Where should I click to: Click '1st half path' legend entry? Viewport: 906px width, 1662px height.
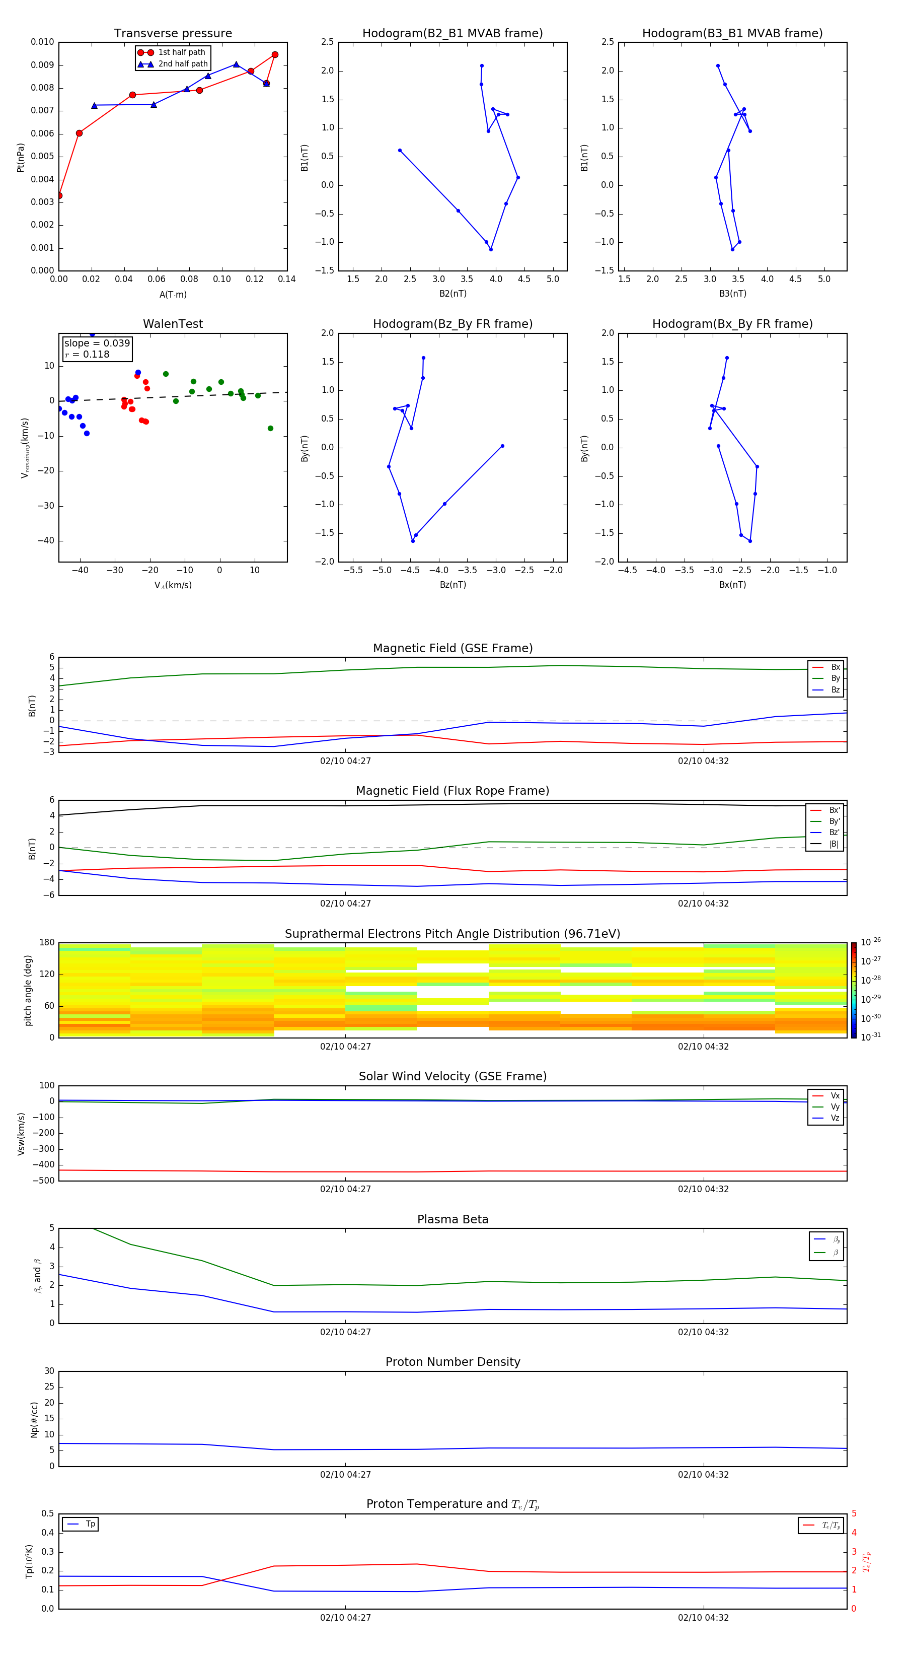[x=172, y=52]
